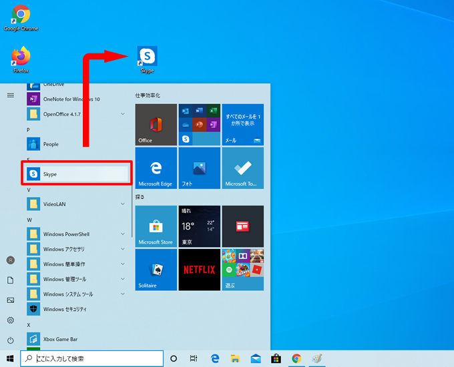Open the Documents sidebar icon

coord(11,280)
